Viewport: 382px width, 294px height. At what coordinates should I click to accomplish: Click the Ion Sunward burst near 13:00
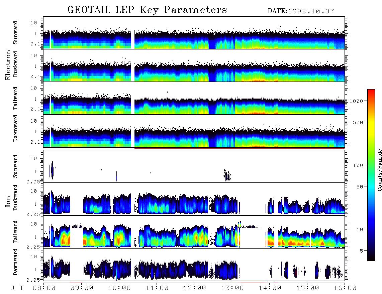227,175
